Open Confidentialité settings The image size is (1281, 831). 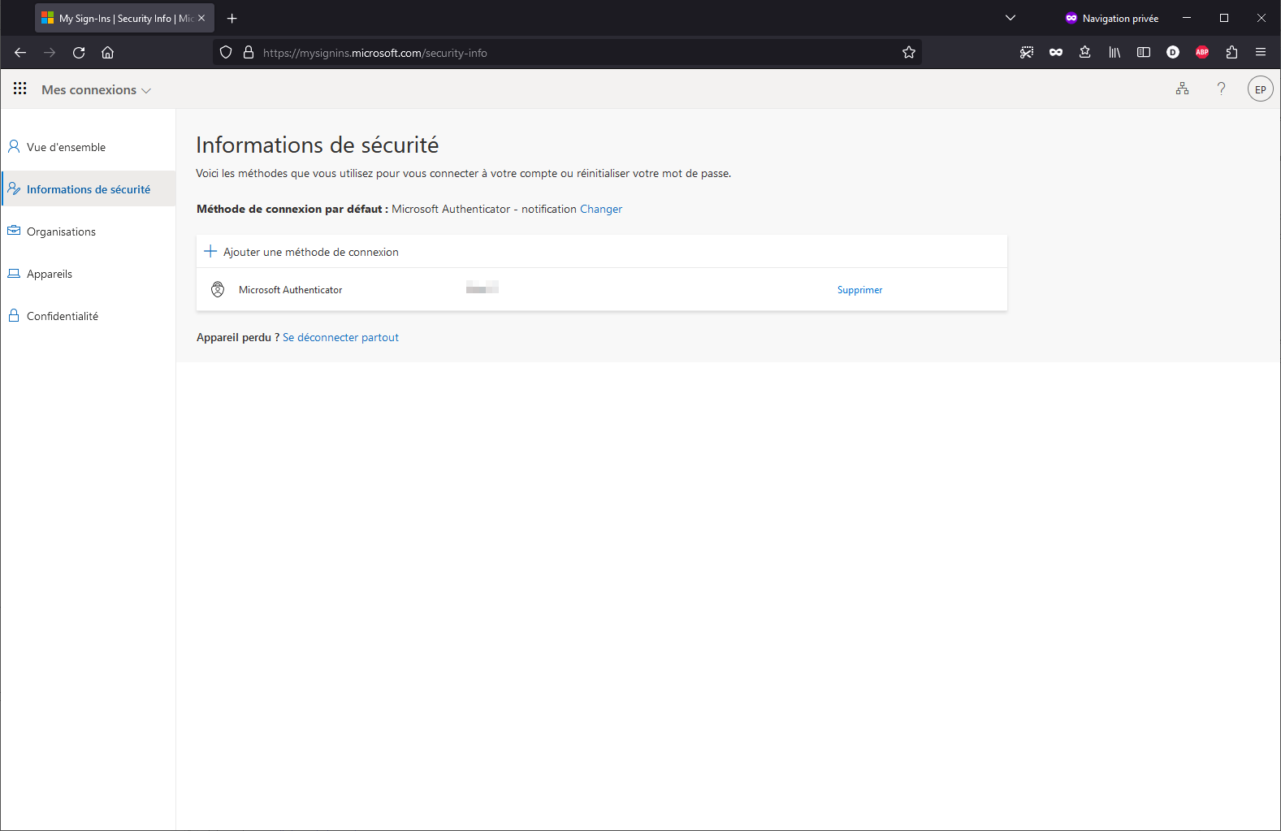click(63, 316)
